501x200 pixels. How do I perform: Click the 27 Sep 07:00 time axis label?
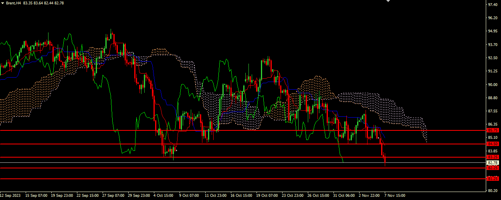click(113, 196)
